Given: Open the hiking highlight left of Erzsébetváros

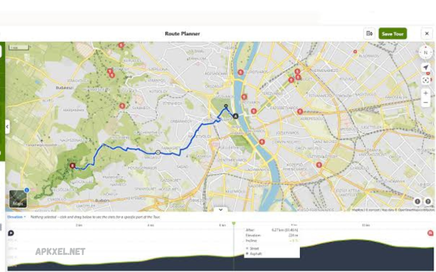Looking at the screenshot, I should tap(254, 111).
